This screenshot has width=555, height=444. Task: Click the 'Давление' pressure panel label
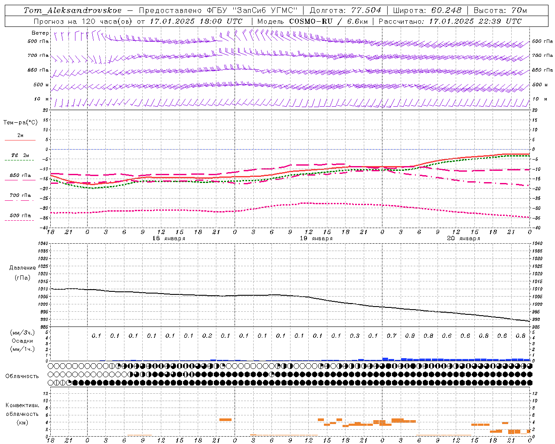[23, 268]
